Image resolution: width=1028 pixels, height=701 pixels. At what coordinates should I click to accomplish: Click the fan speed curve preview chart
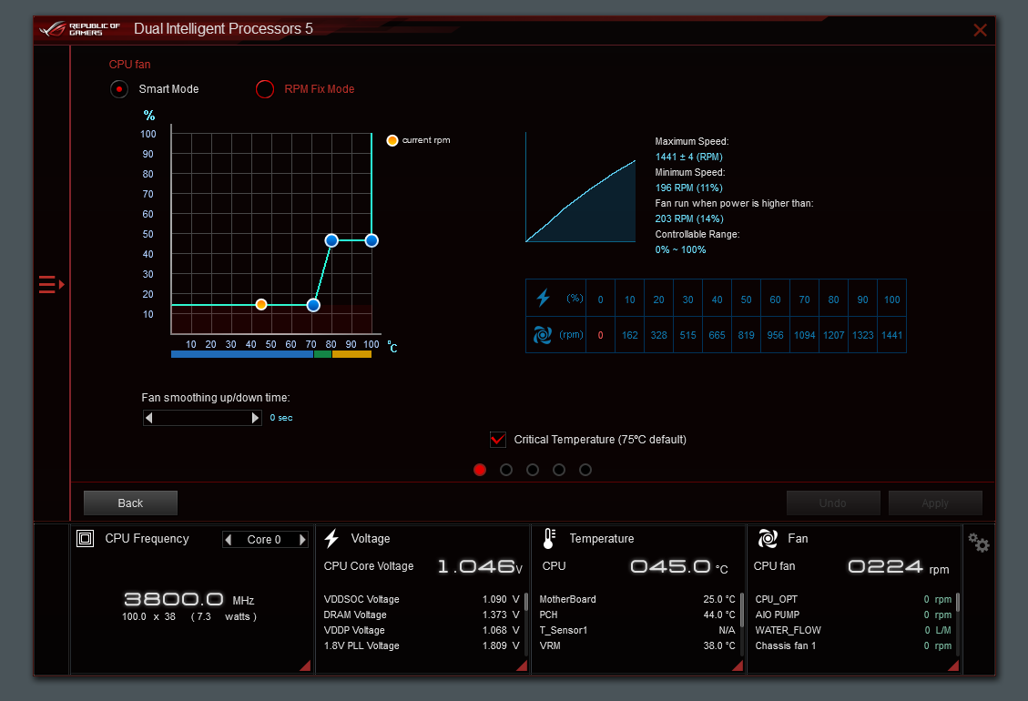pos(581,188)
